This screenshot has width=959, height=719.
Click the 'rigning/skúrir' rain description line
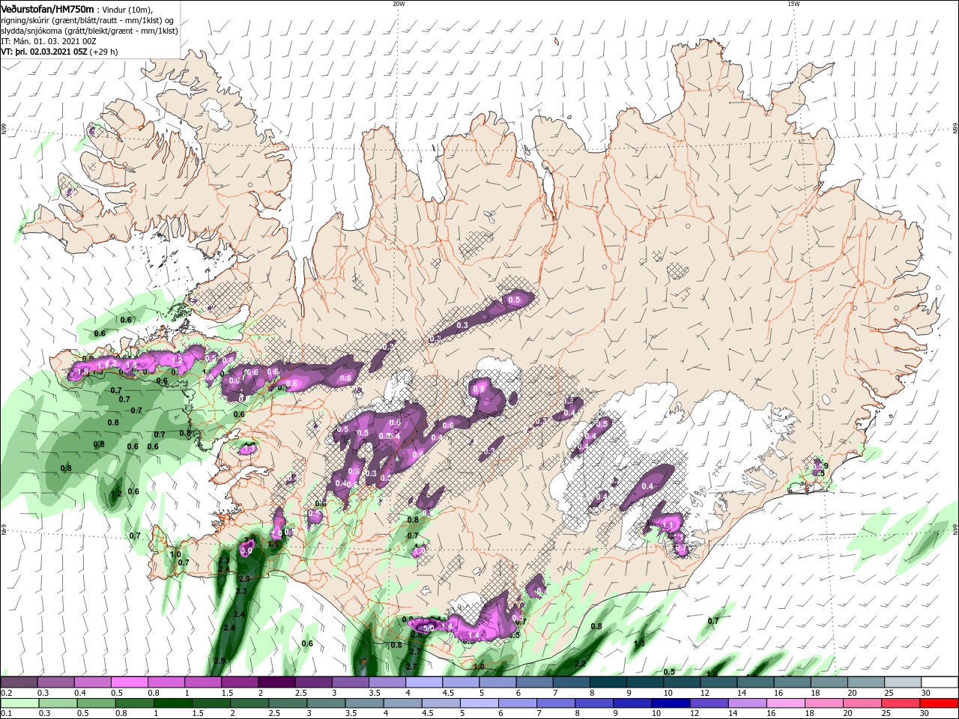(x=88, y=20)
